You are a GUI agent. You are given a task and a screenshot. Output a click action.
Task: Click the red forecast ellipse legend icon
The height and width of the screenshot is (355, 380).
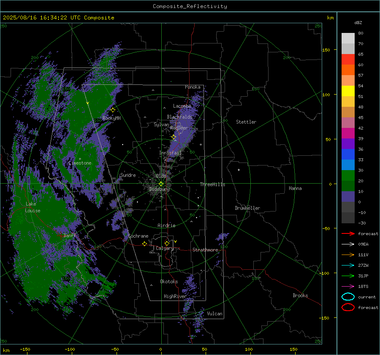pos(348,307)
